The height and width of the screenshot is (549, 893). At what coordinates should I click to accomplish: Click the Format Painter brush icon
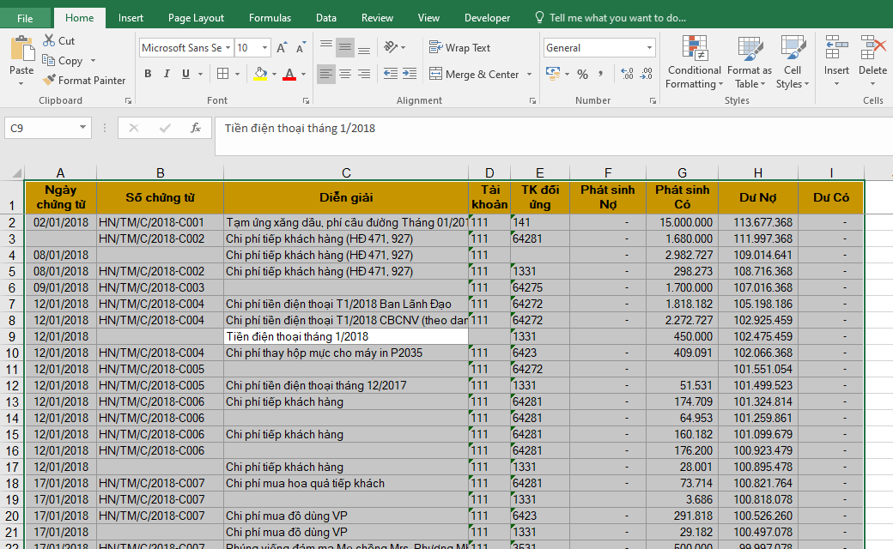49,81
